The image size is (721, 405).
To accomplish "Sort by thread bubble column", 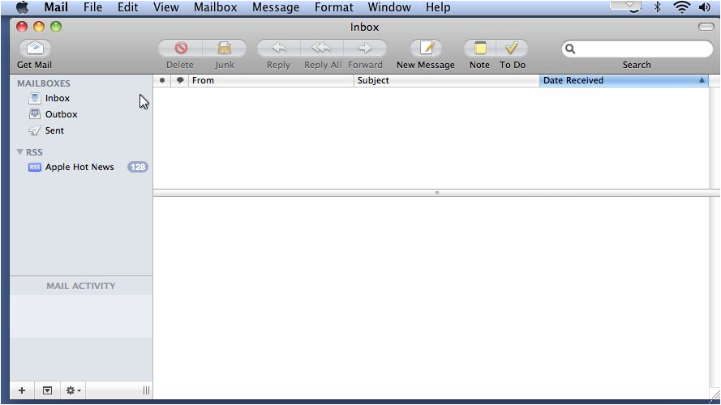I will tap(180, 80).
